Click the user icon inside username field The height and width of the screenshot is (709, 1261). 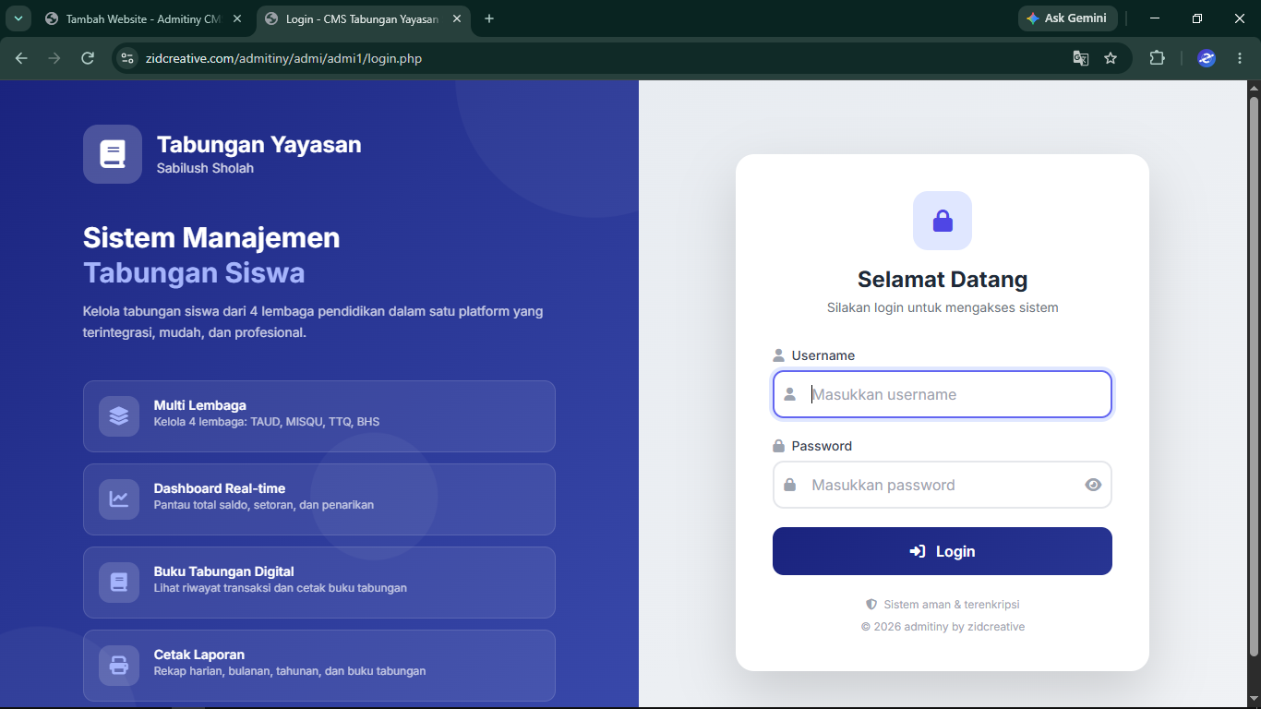[790, 394]
